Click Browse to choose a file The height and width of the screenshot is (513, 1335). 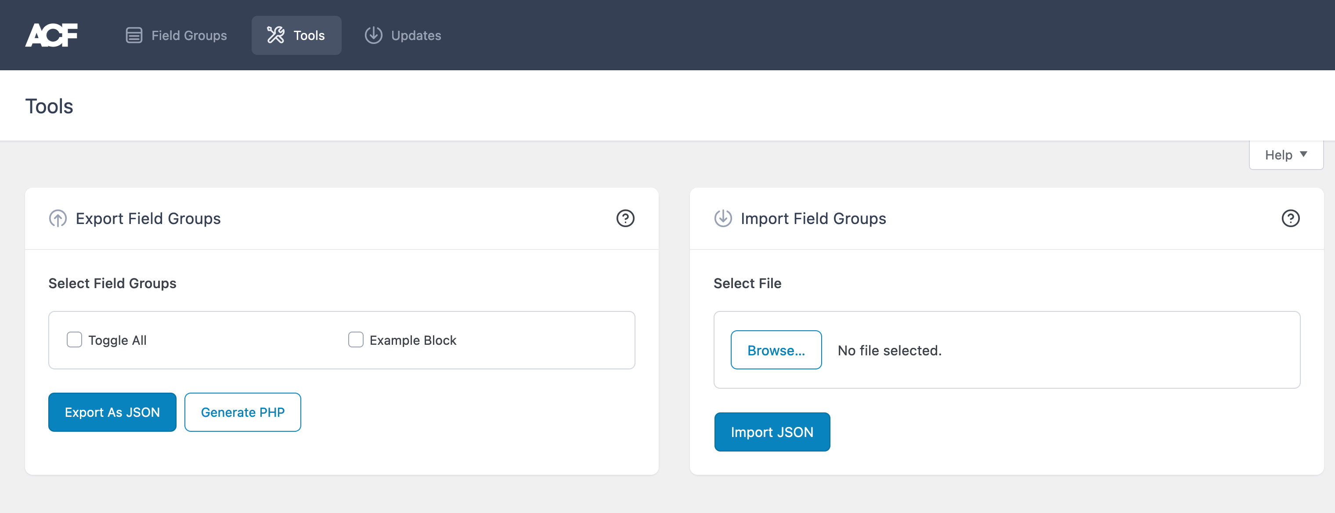pos(776,350)
